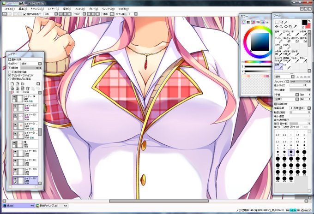Open the Window (ウィンドウ) menu
This screenshot has height=214, width=314.
[x=108, y=9]
